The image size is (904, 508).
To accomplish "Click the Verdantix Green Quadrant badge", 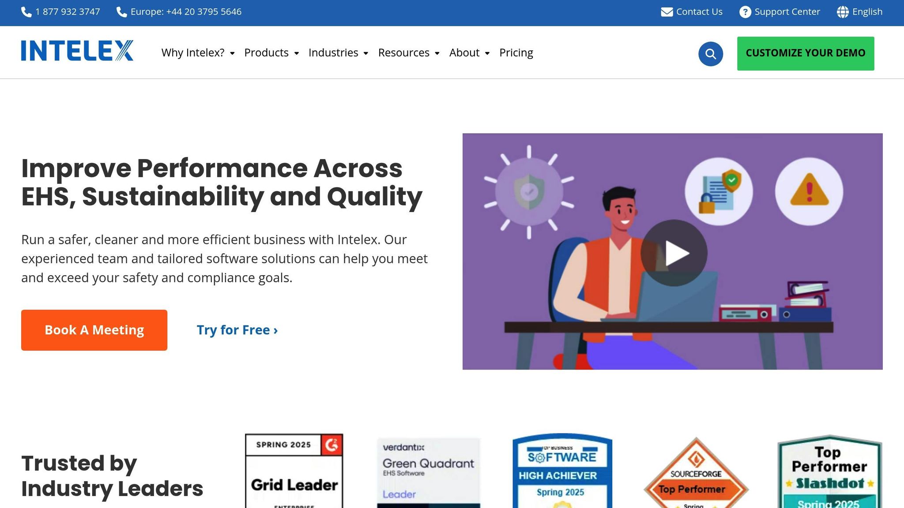I will pos(428,473).
